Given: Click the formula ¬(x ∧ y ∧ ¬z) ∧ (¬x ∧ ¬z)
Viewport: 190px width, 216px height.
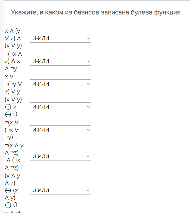Looking at the screenshot, I should tap(14, 156).
